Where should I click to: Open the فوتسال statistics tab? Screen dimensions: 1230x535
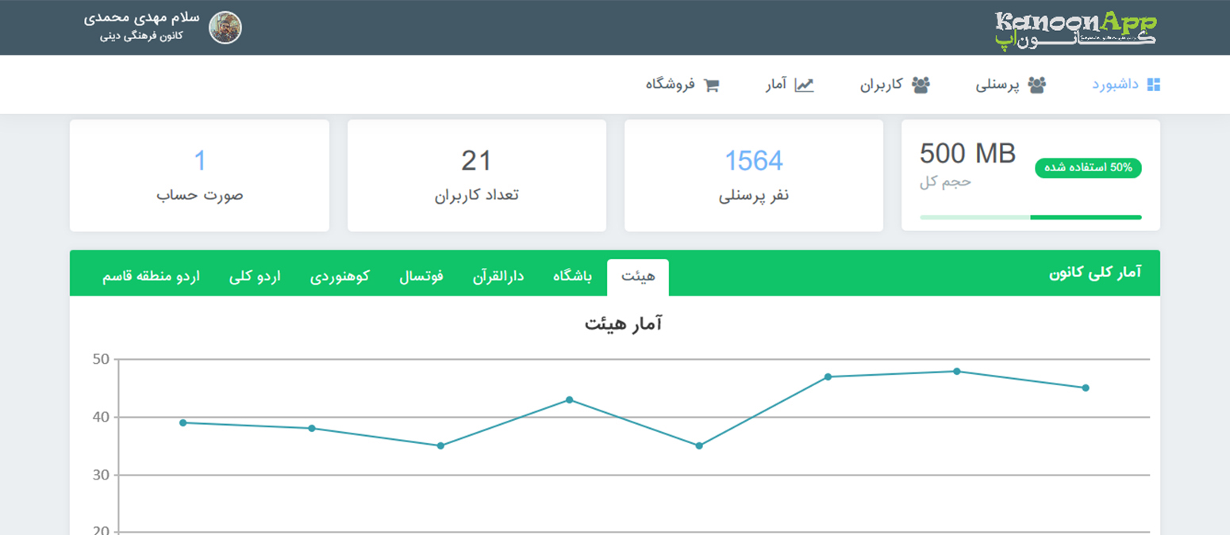point(422,276)
